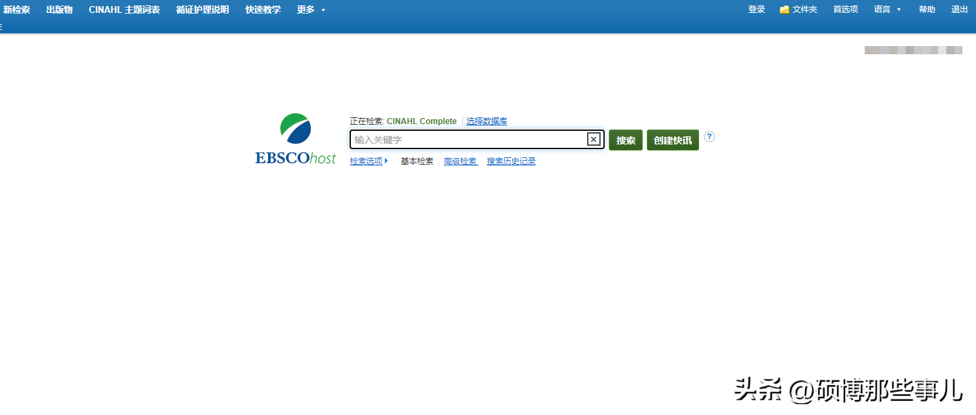The image size is (976, 415).
Task: Click the EBSCOhost logo
Action: (x=295, y=140)
